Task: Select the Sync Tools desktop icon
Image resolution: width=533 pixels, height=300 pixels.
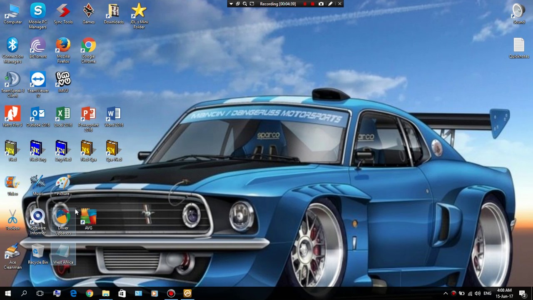Action: pyautogui.click(x=63, y=14)
